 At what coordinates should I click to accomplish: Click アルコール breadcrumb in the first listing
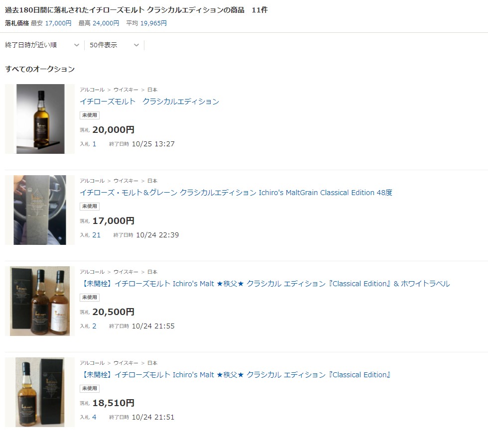[92, 90]
